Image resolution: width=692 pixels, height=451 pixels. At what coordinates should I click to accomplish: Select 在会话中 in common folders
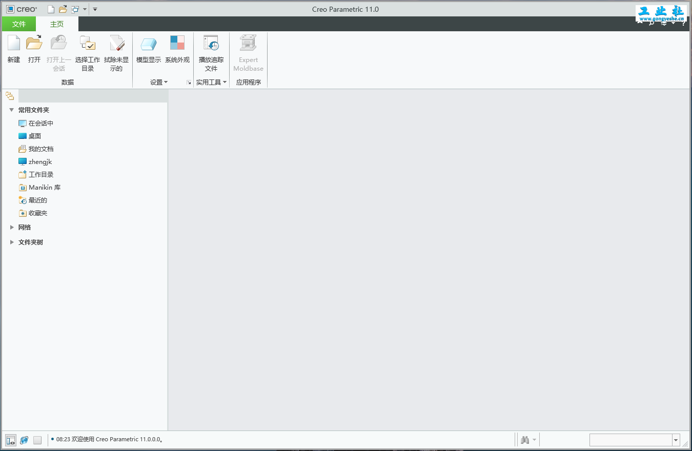[36, 123]
